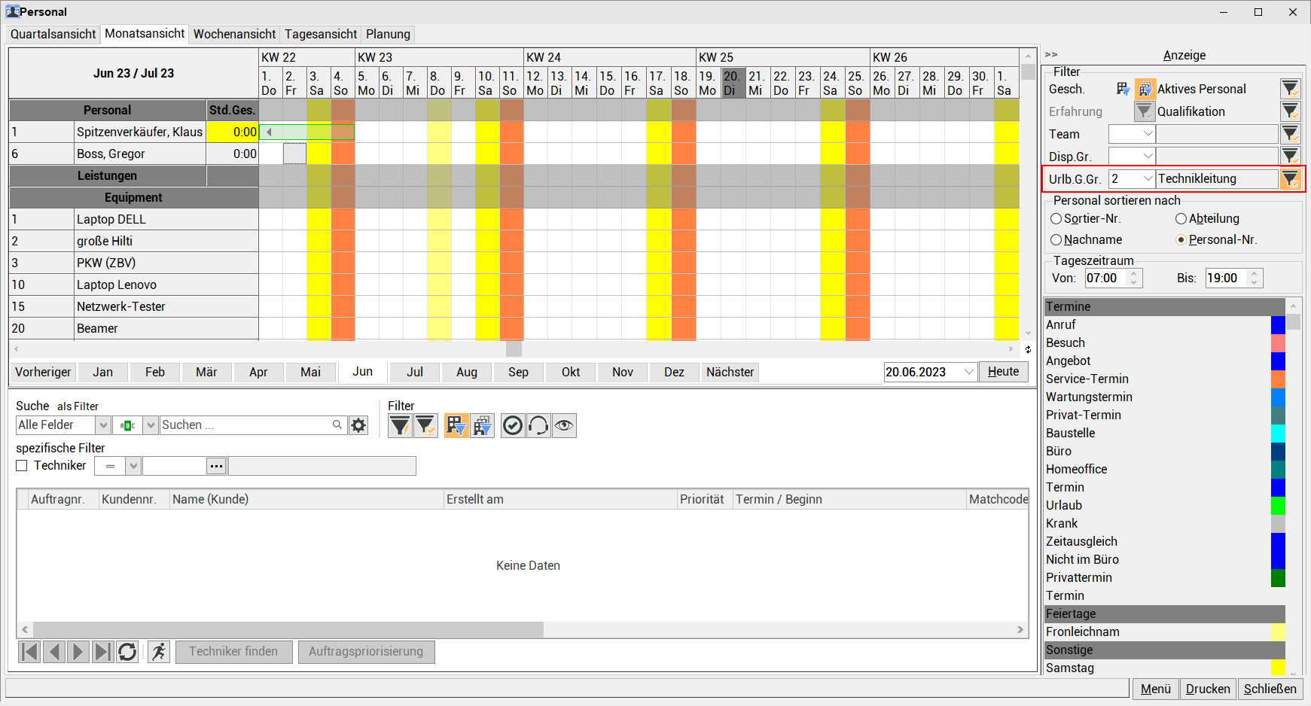
Task: Expand the Alle Felder search field dropdown
Action: [103, 425]
